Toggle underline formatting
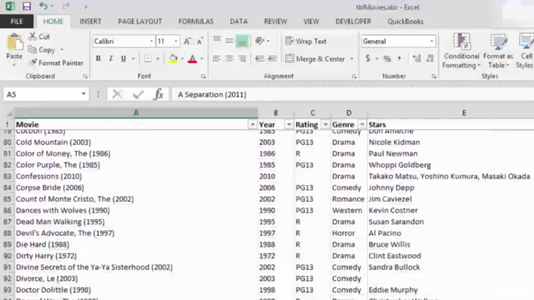The image size is (534, 300). tap(123, 58)
